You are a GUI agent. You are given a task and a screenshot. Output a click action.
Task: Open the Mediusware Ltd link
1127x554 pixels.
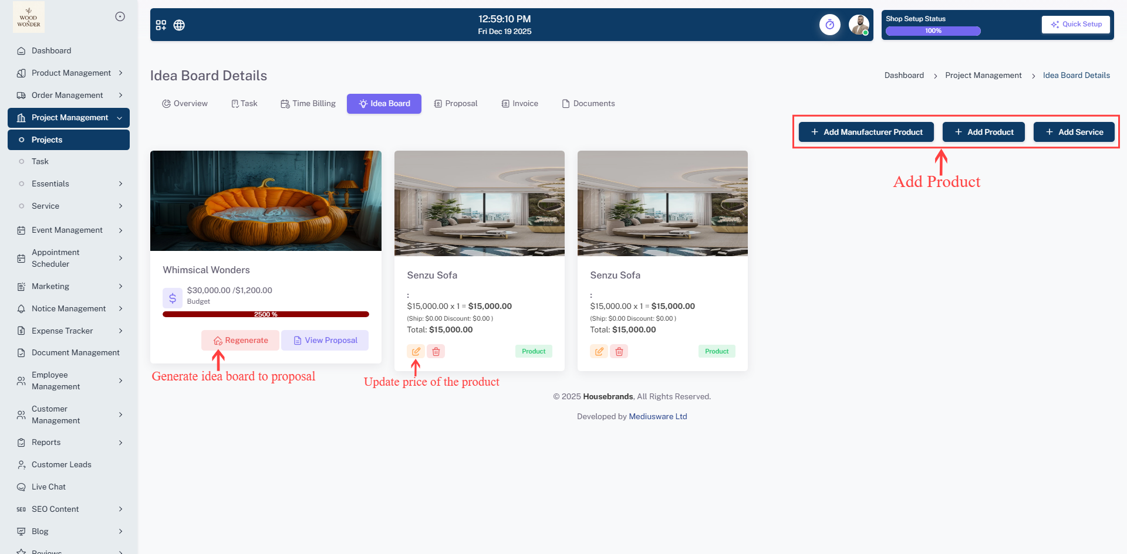pos(657,417)
